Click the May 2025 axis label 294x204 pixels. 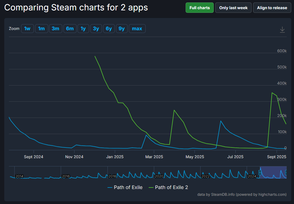[195, 157]
